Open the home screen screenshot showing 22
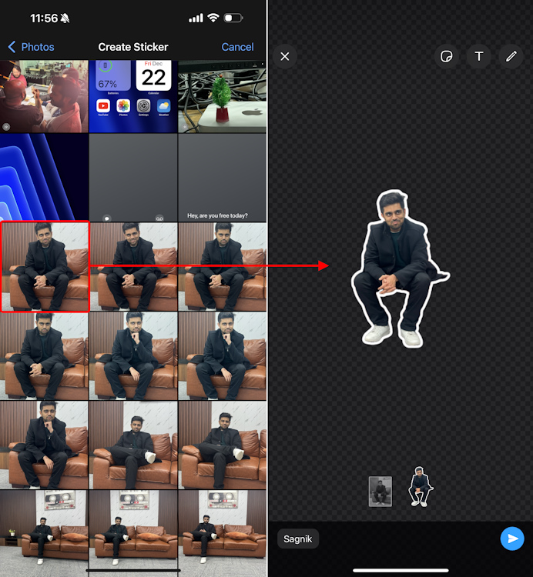The width and height of the screenshot is (533, 577). click(x=133, y=96)
